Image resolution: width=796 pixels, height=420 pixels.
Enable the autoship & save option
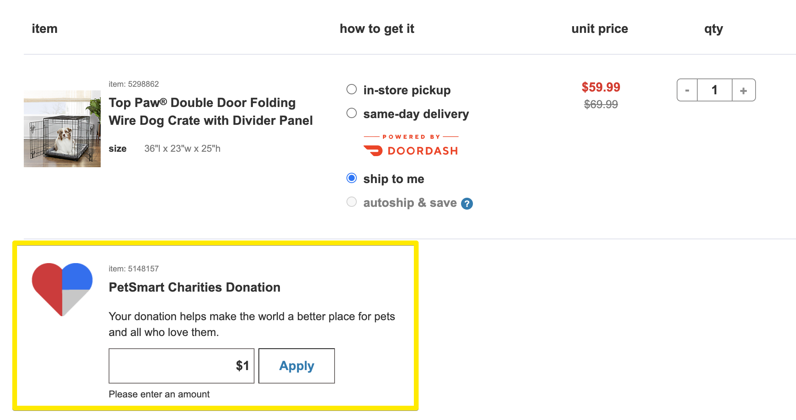351,202
